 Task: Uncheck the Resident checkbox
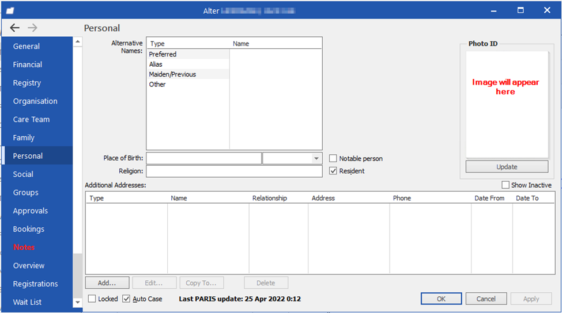tap(333, 171)
